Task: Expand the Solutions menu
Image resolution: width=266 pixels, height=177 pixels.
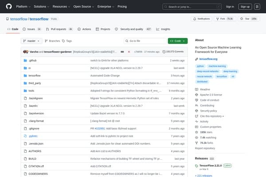Action: 41,7
